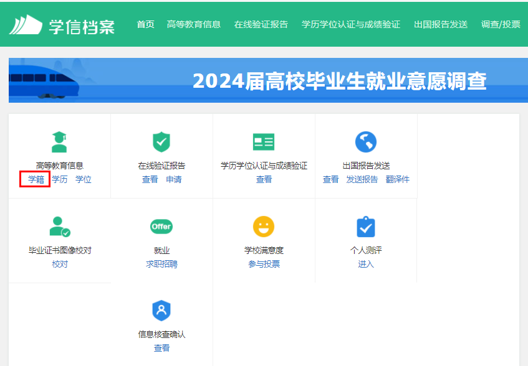Click the 高等教育信息 graduate icon
The width and height of the screenshot is (528, 366).
[59, 142]
